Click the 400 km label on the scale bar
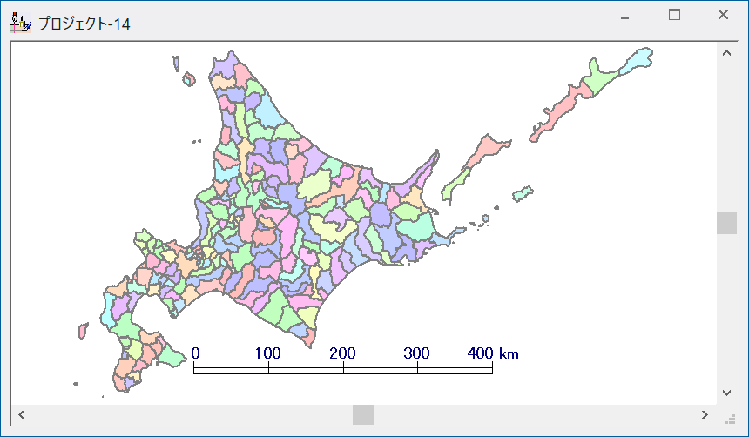Screen dimensions: 749x437 (492, 353)
